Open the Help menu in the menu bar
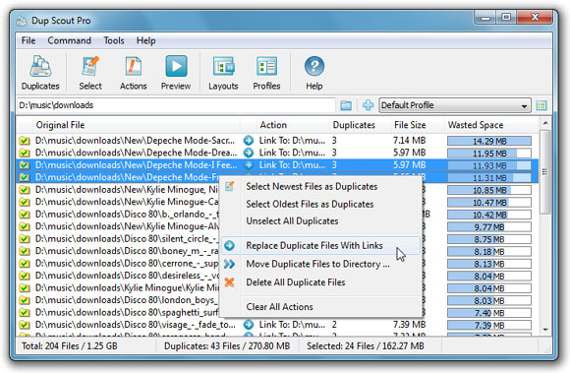Screen dimensions: 570x373 pos(145,40)
